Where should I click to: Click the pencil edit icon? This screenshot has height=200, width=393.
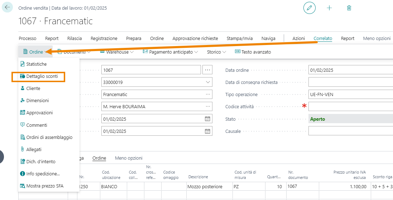tap(310, 8)
